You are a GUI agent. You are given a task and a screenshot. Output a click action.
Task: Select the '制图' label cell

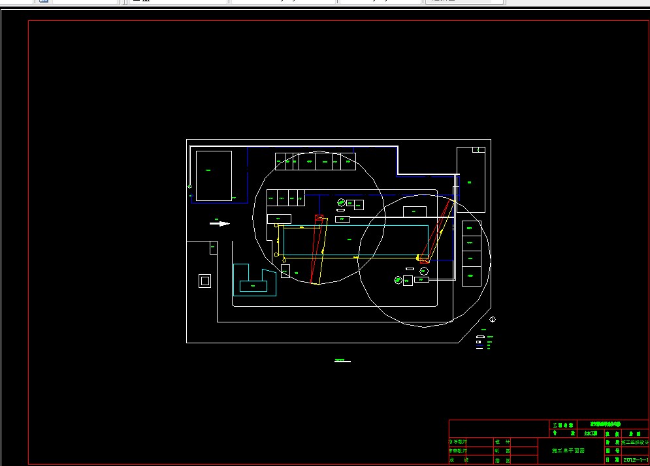502,451
